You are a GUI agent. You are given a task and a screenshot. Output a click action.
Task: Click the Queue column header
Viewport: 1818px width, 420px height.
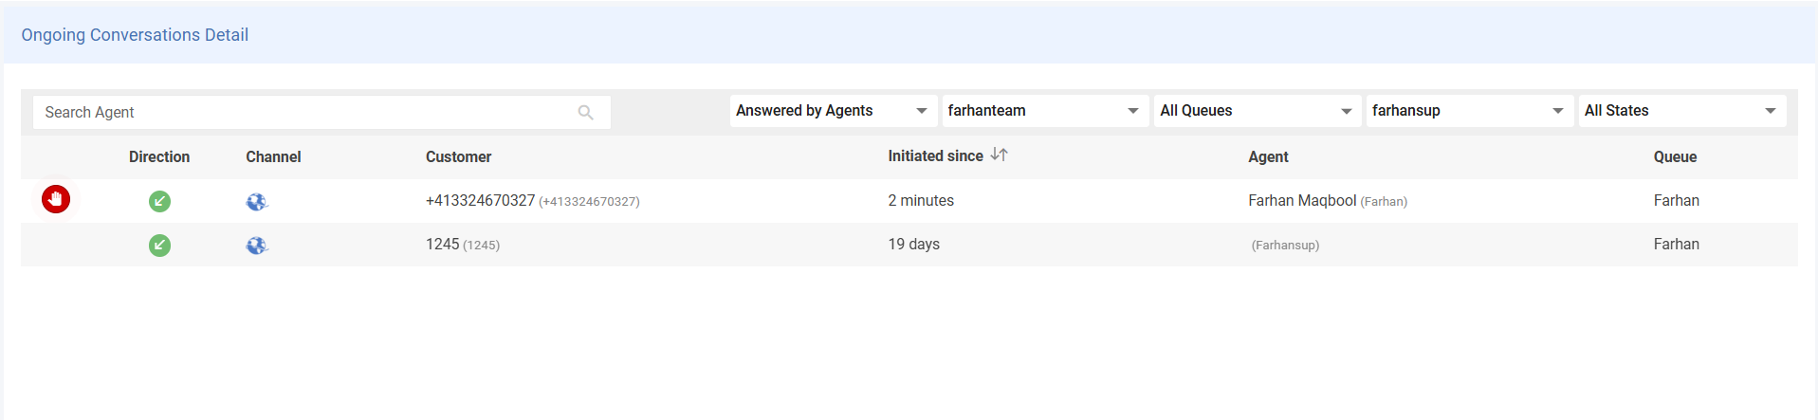[x=1675, y=157]
